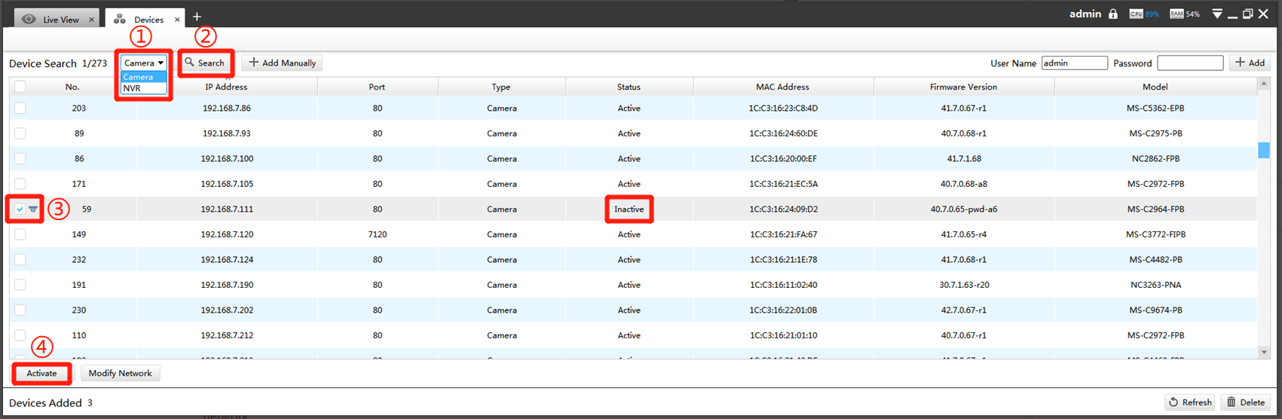Toggle the select-all checkbox in header

(20, 87)
